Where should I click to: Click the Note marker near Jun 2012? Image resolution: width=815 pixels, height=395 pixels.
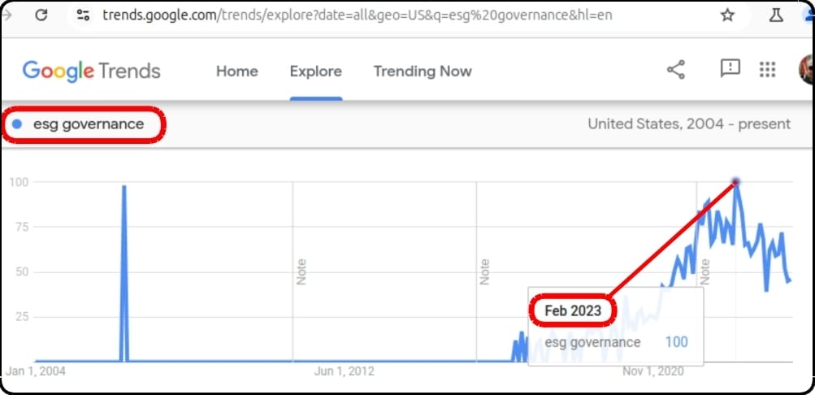click(x=301, y=271)
